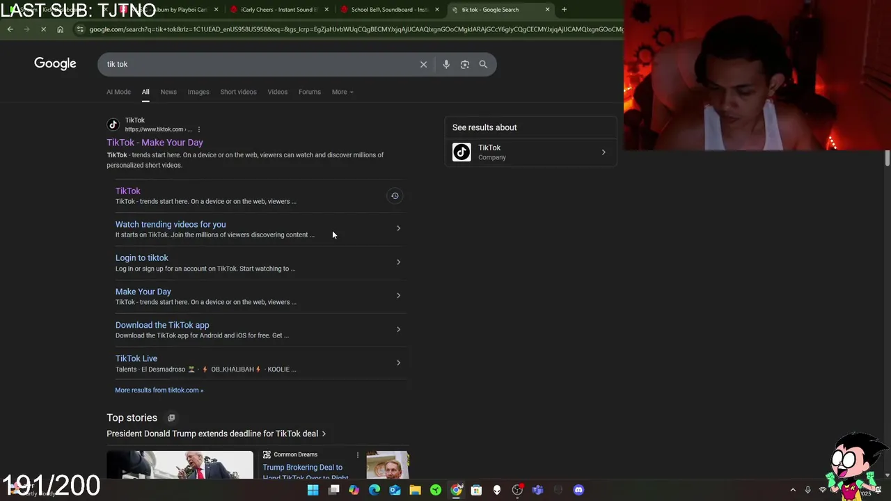Open TikTok Live link

pyautogui.click(x=136, y=358)
